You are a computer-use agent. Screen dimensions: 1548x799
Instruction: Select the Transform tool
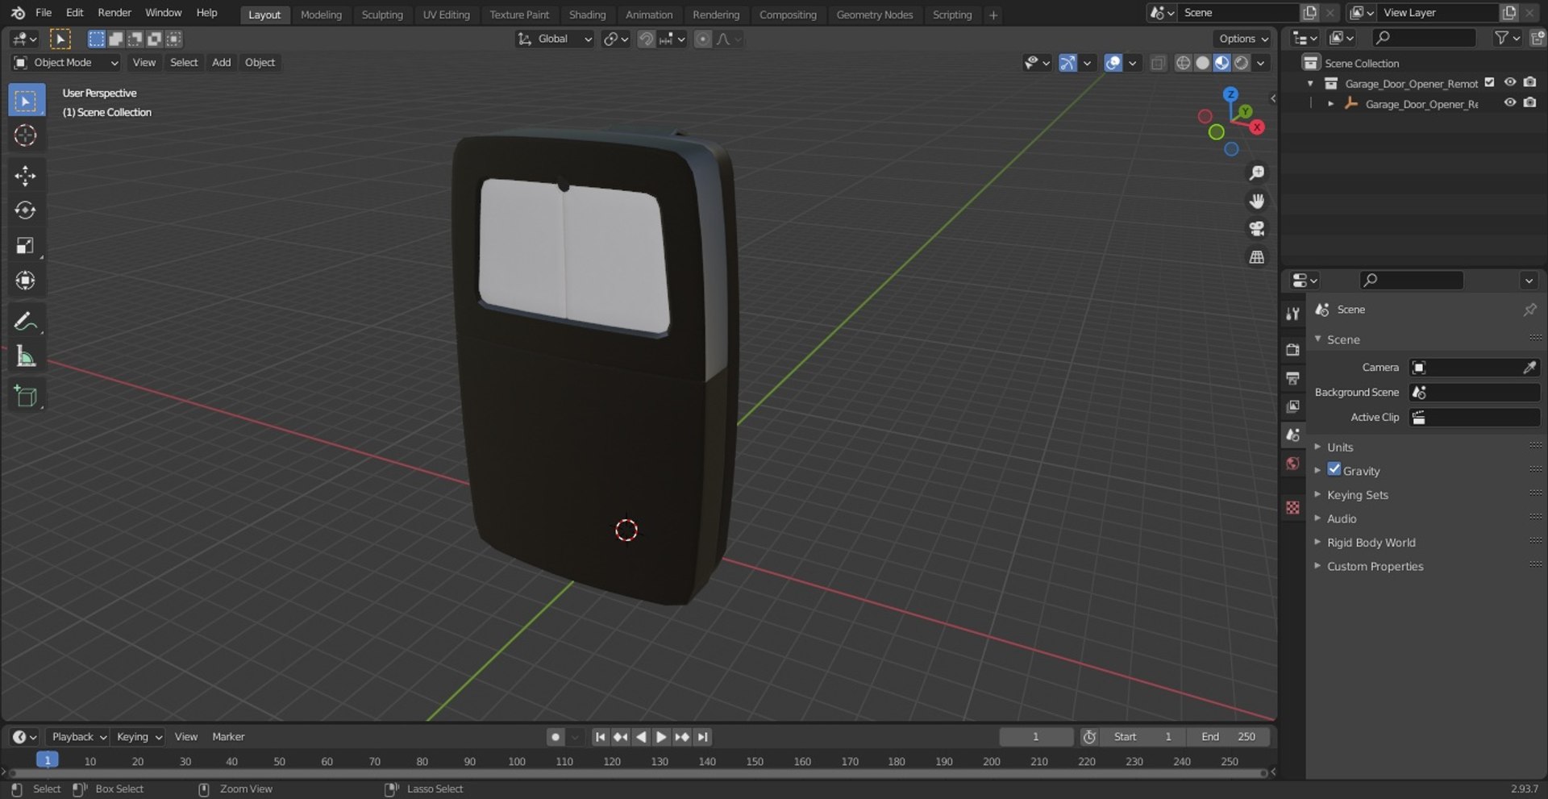point(26,281)
